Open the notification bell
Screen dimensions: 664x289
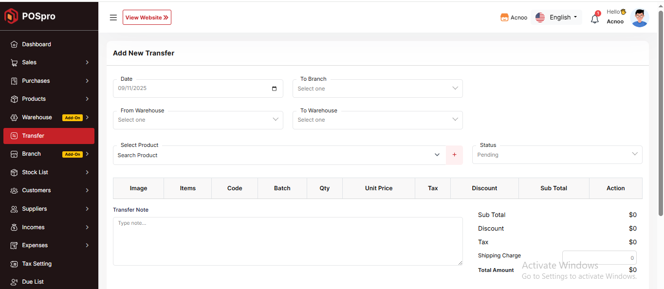594,19
